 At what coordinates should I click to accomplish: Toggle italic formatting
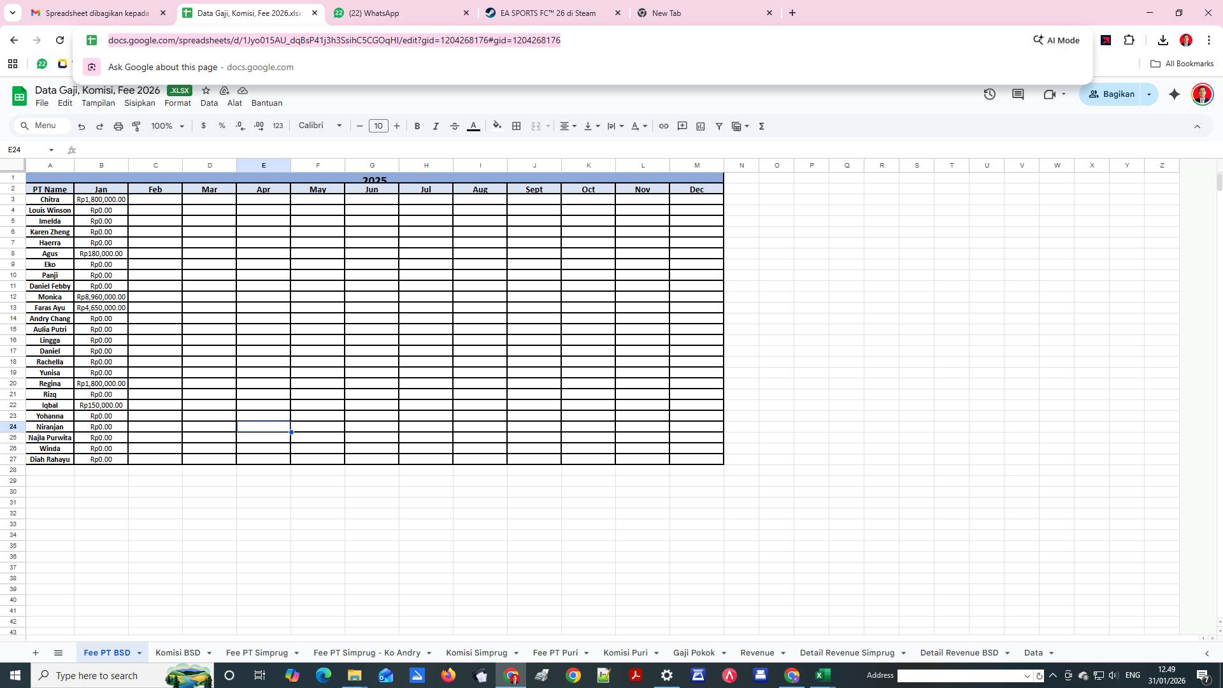[x=436, y=126]
